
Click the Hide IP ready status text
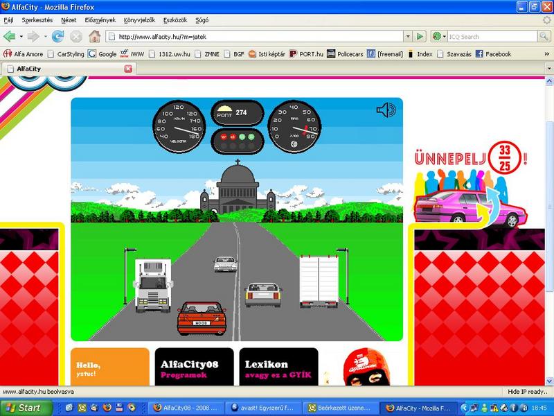pyautogui.click(x=527, y=392)
